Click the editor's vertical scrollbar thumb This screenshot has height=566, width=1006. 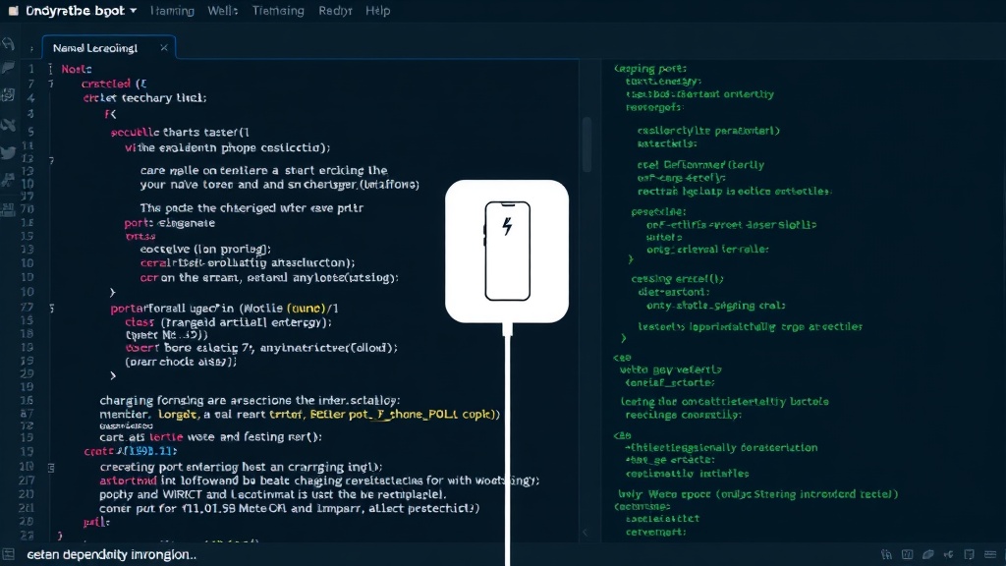[x=587, y=144]
